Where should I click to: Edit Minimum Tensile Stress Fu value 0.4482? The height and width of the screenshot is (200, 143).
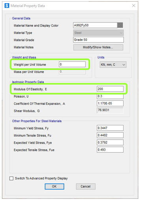pyautogui.click(x=110, y=135)
